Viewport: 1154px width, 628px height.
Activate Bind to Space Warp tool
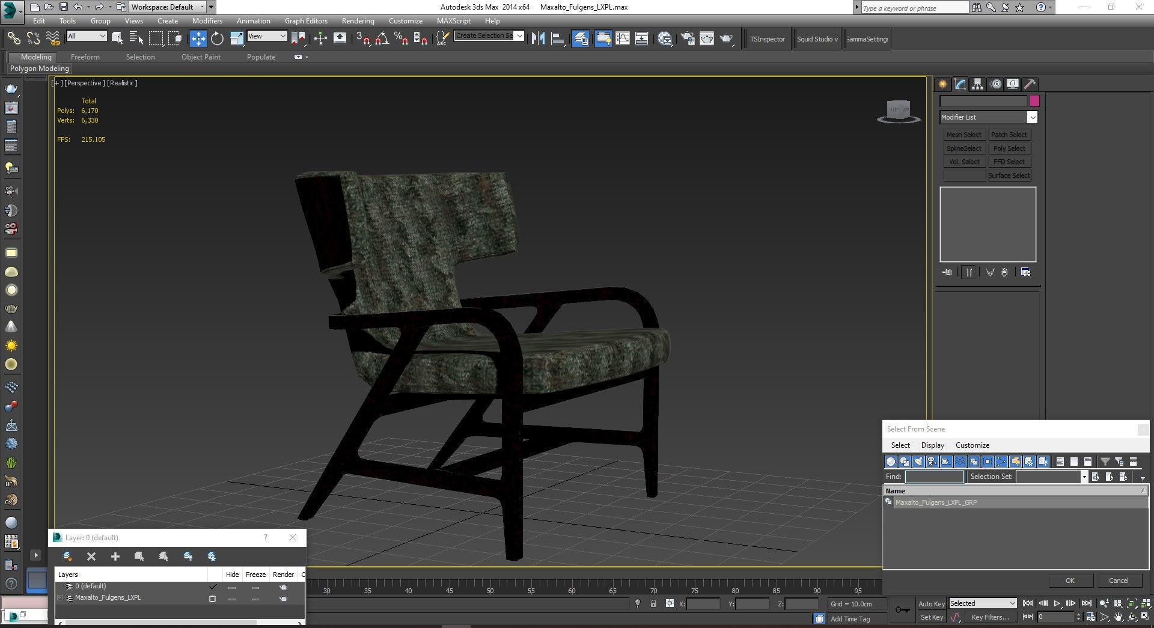[x=53, y=38]
